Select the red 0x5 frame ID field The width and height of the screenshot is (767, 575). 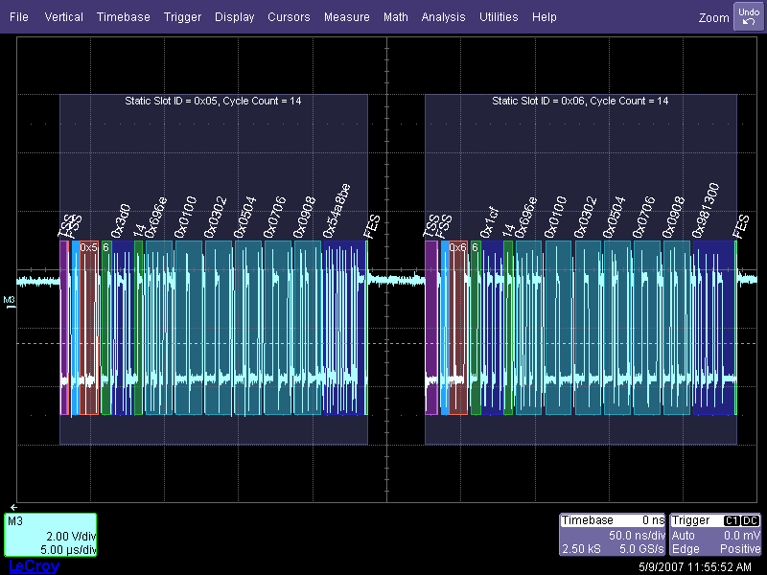click(89, 328)
